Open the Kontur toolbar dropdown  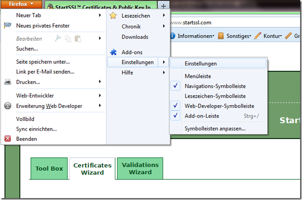tap(268, 36)
